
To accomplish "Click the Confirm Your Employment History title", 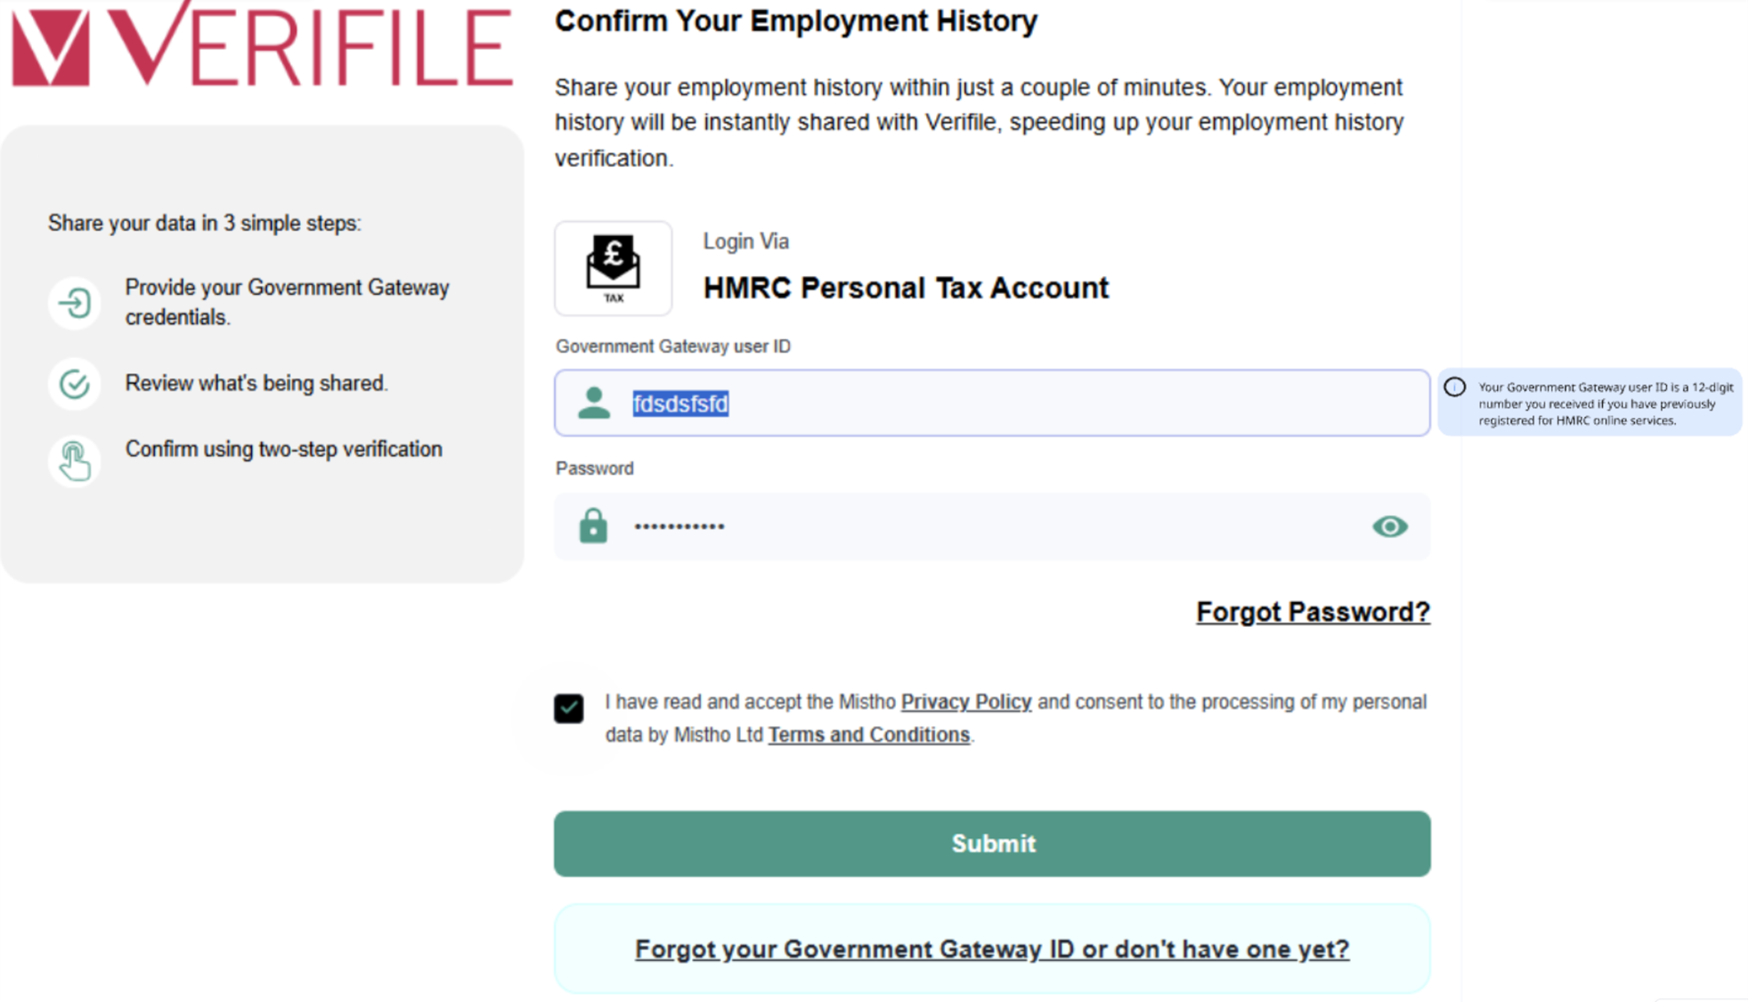I will tap(796, 20).
